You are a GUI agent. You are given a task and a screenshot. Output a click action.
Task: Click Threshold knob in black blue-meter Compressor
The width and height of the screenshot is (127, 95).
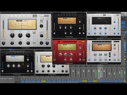coord(8,66)
